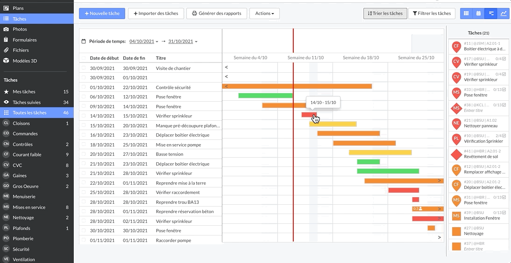The width and height of the screenshot is (511, 263).
Task: Switch to the calendar view icon
Action: [x=479, y=14]
